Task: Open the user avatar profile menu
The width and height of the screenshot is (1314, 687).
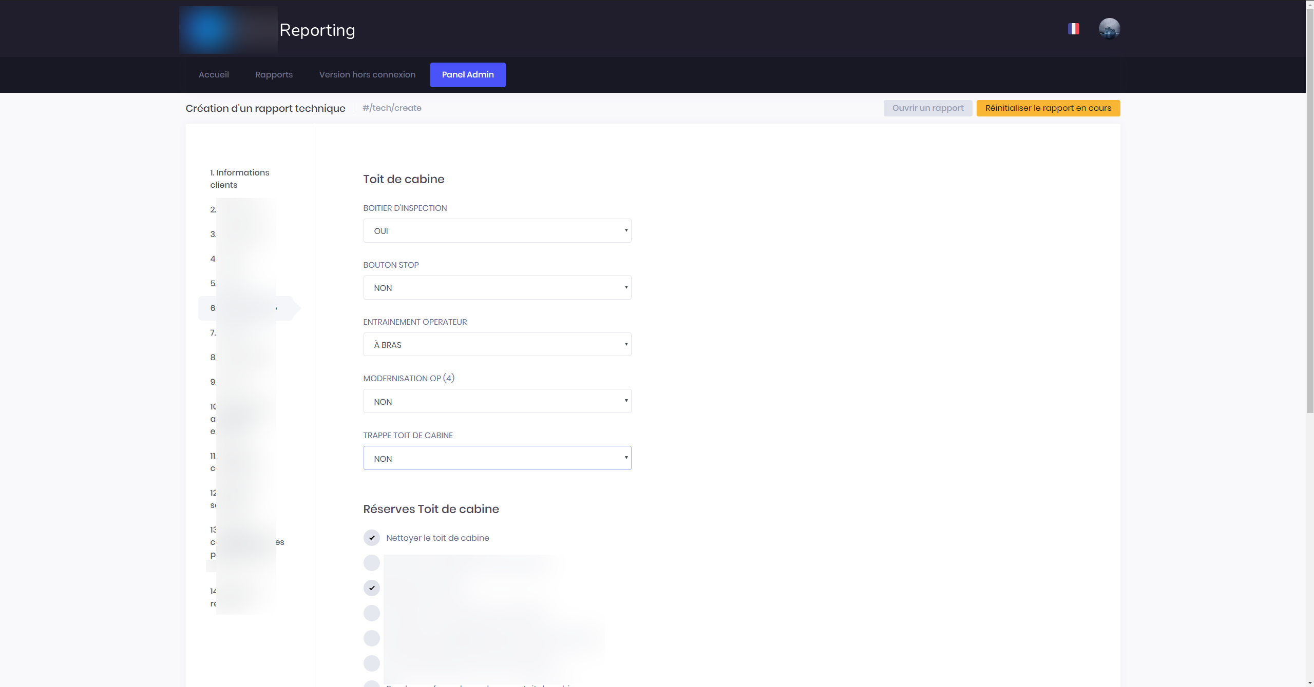Action: coord(1109,29)
